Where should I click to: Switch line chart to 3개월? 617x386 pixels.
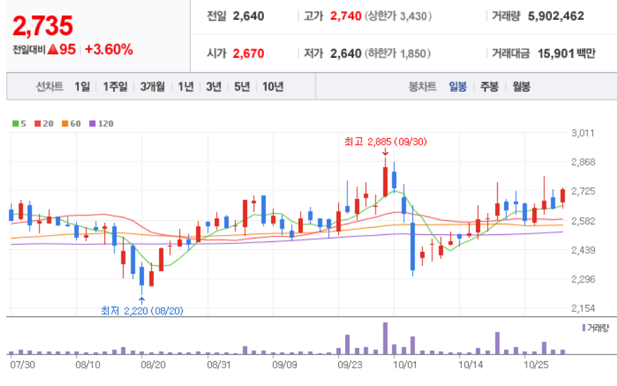pos(152,86)
